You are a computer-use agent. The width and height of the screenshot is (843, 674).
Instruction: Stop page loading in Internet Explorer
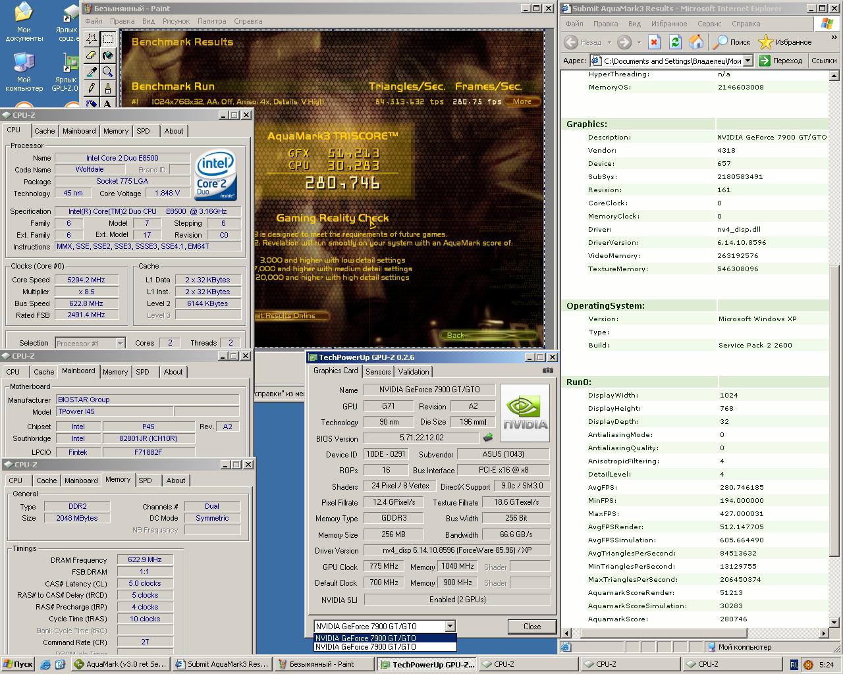pos(654,42)
